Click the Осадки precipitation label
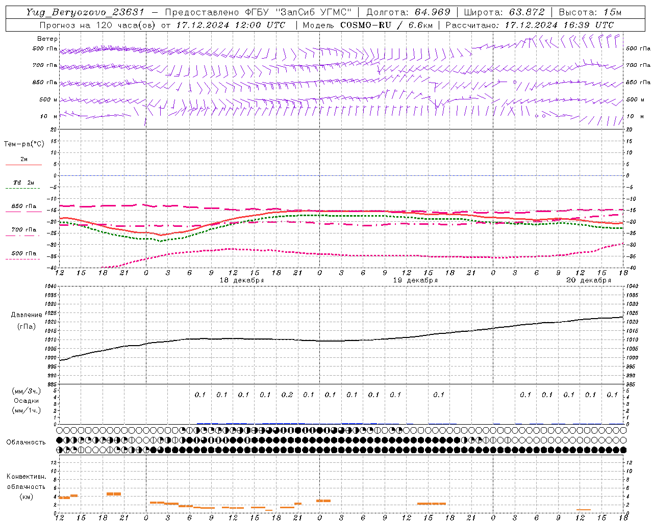The height and width of the screenshot is (522, 653). pos(27,401)
